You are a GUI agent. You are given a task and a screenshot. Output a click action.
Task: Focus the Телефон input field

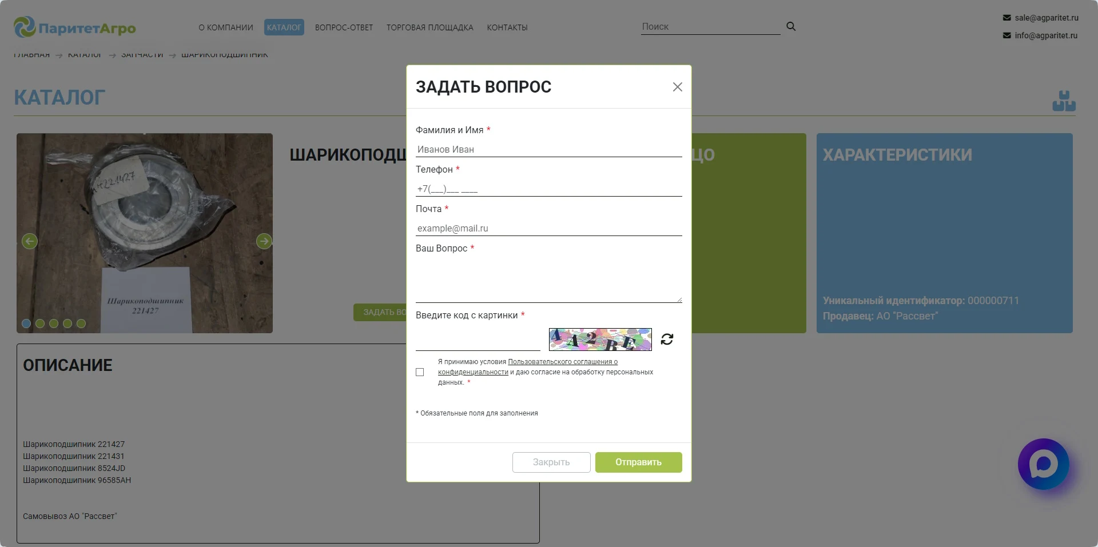tap(549, 189)
